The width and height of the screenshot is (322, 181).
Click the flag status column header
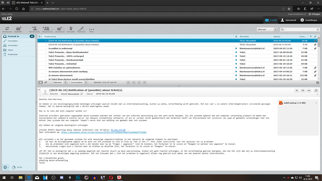tap(311, 37)
